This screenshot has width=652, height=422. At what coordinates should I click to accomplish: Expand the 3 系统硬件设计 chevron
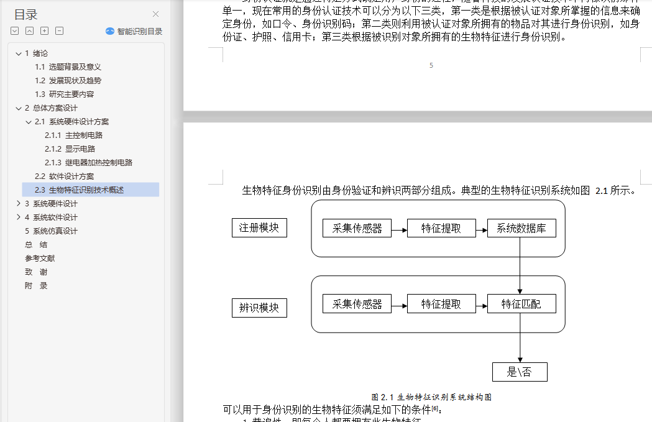click(18, 204)
